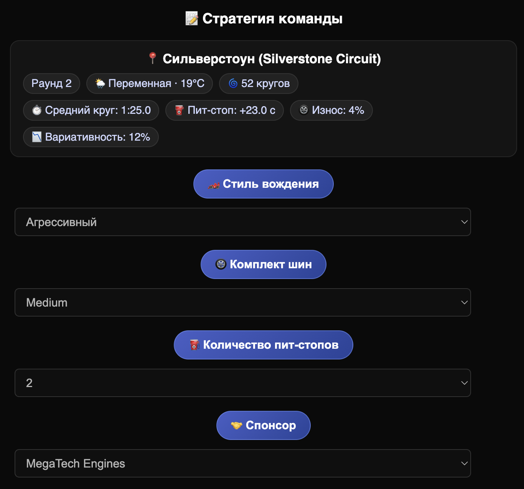Expand the sponsor dropdown showing MegaTech Engines

242,463
